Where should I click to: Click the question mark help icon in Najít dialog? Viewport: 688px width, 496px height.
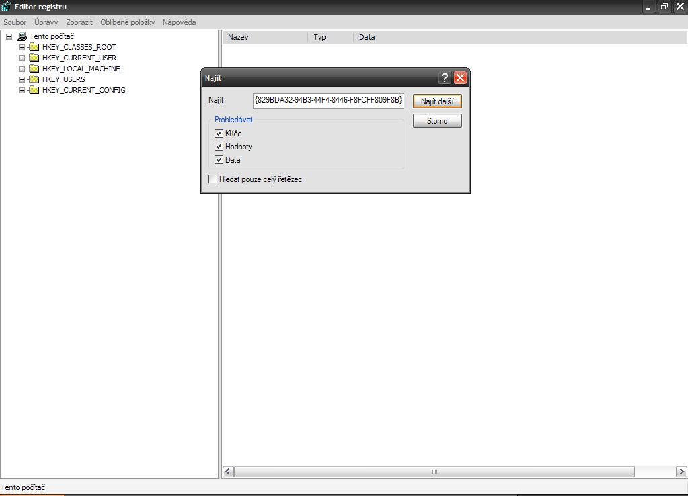point(445,77)
